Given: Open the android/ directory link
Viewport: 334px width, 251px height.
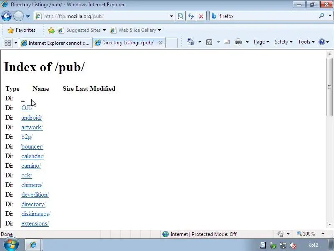Looking at the screenshot, I should (x=32, y=118).
